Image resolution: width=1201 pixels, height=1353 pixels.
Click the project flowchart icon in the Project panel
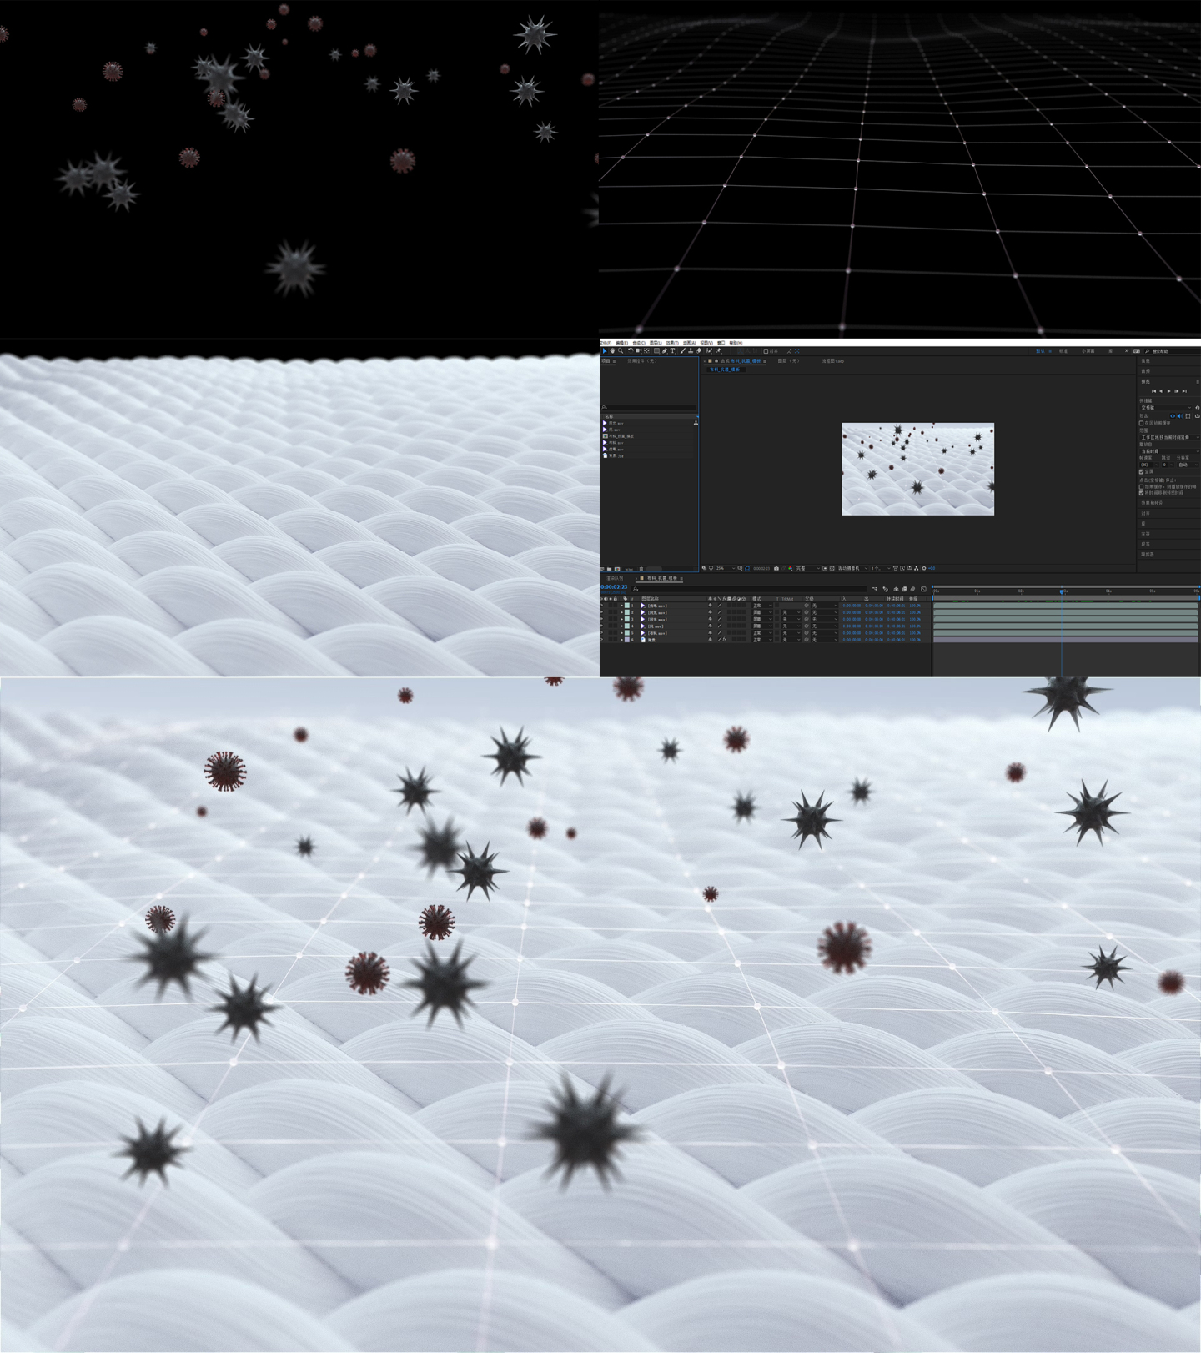pos(696,423)
